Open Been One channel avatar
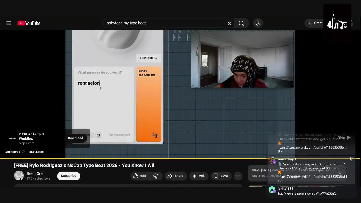Image resolution: width=361 pixels, height=203 pixels. tap(19, 176)
